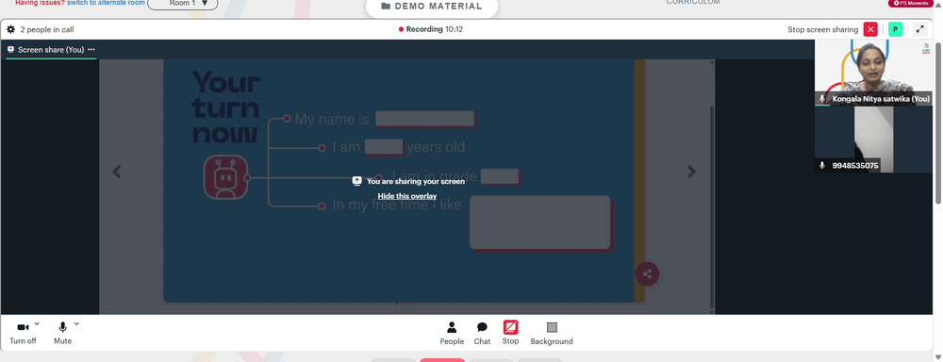Click the Recording 10:12 indicator
This screenshot has width=943, height=362.
pyautogui.click(x=431, y=29)
